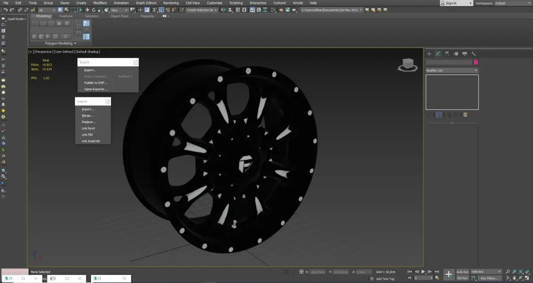The image size is (533, 283).
Task: Toggle Auto Key mode
Action: pos(463,272)
